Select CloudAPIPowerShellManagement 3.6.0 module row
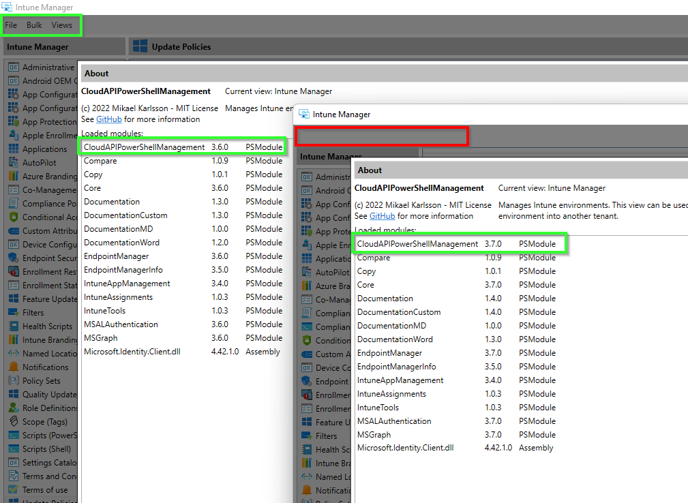The width and height of the screenshot is (688, 503). click(183, 147)
